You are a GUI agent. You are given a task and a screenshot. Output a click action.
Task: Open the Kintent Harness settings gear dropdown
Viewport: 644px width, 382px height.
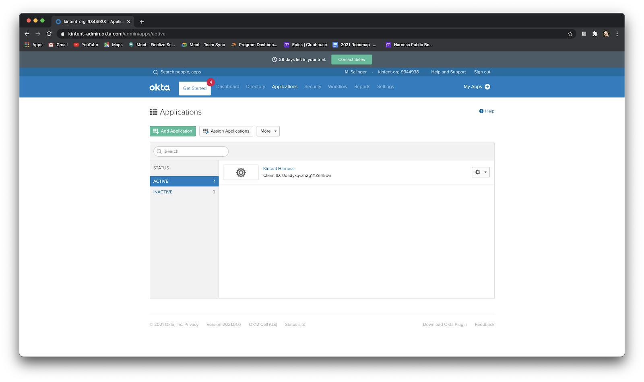(x=481, y=172)
